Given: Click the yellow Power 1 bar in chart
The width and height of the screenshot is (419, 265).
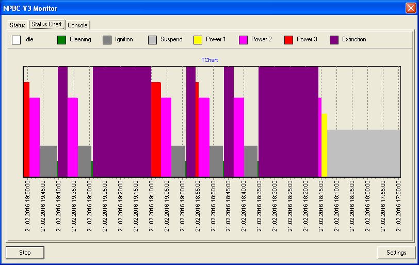Looking at the screenshot, I should [x=325, y=145].
